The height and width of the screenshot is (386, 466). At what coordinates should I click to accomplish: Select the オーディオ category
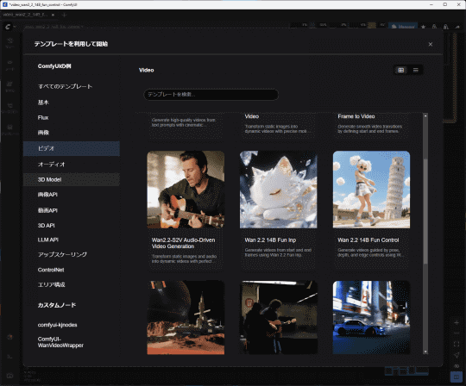(x=72, y=164)
